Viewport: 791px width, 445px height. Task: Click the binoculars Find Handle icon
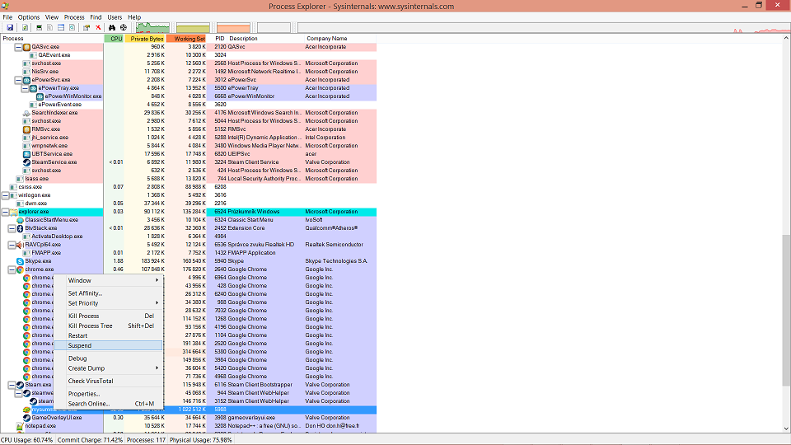pos(112,28)
